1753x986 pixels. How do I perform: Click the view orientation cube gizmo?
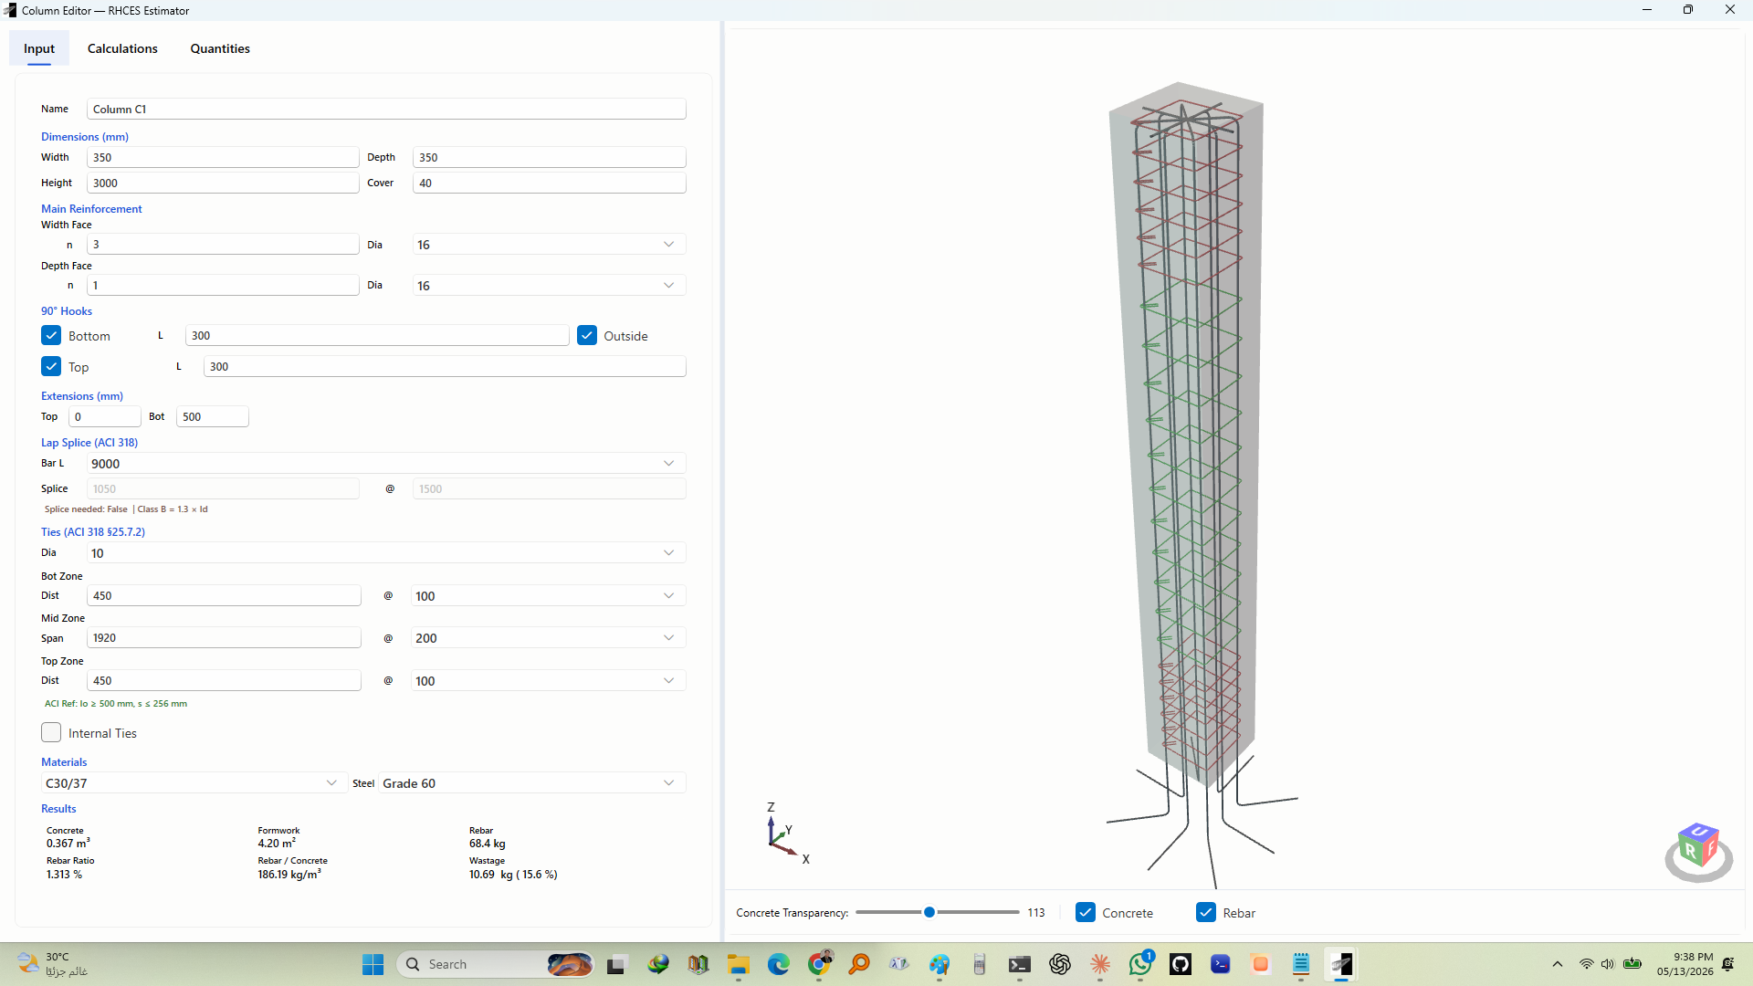1698,851
